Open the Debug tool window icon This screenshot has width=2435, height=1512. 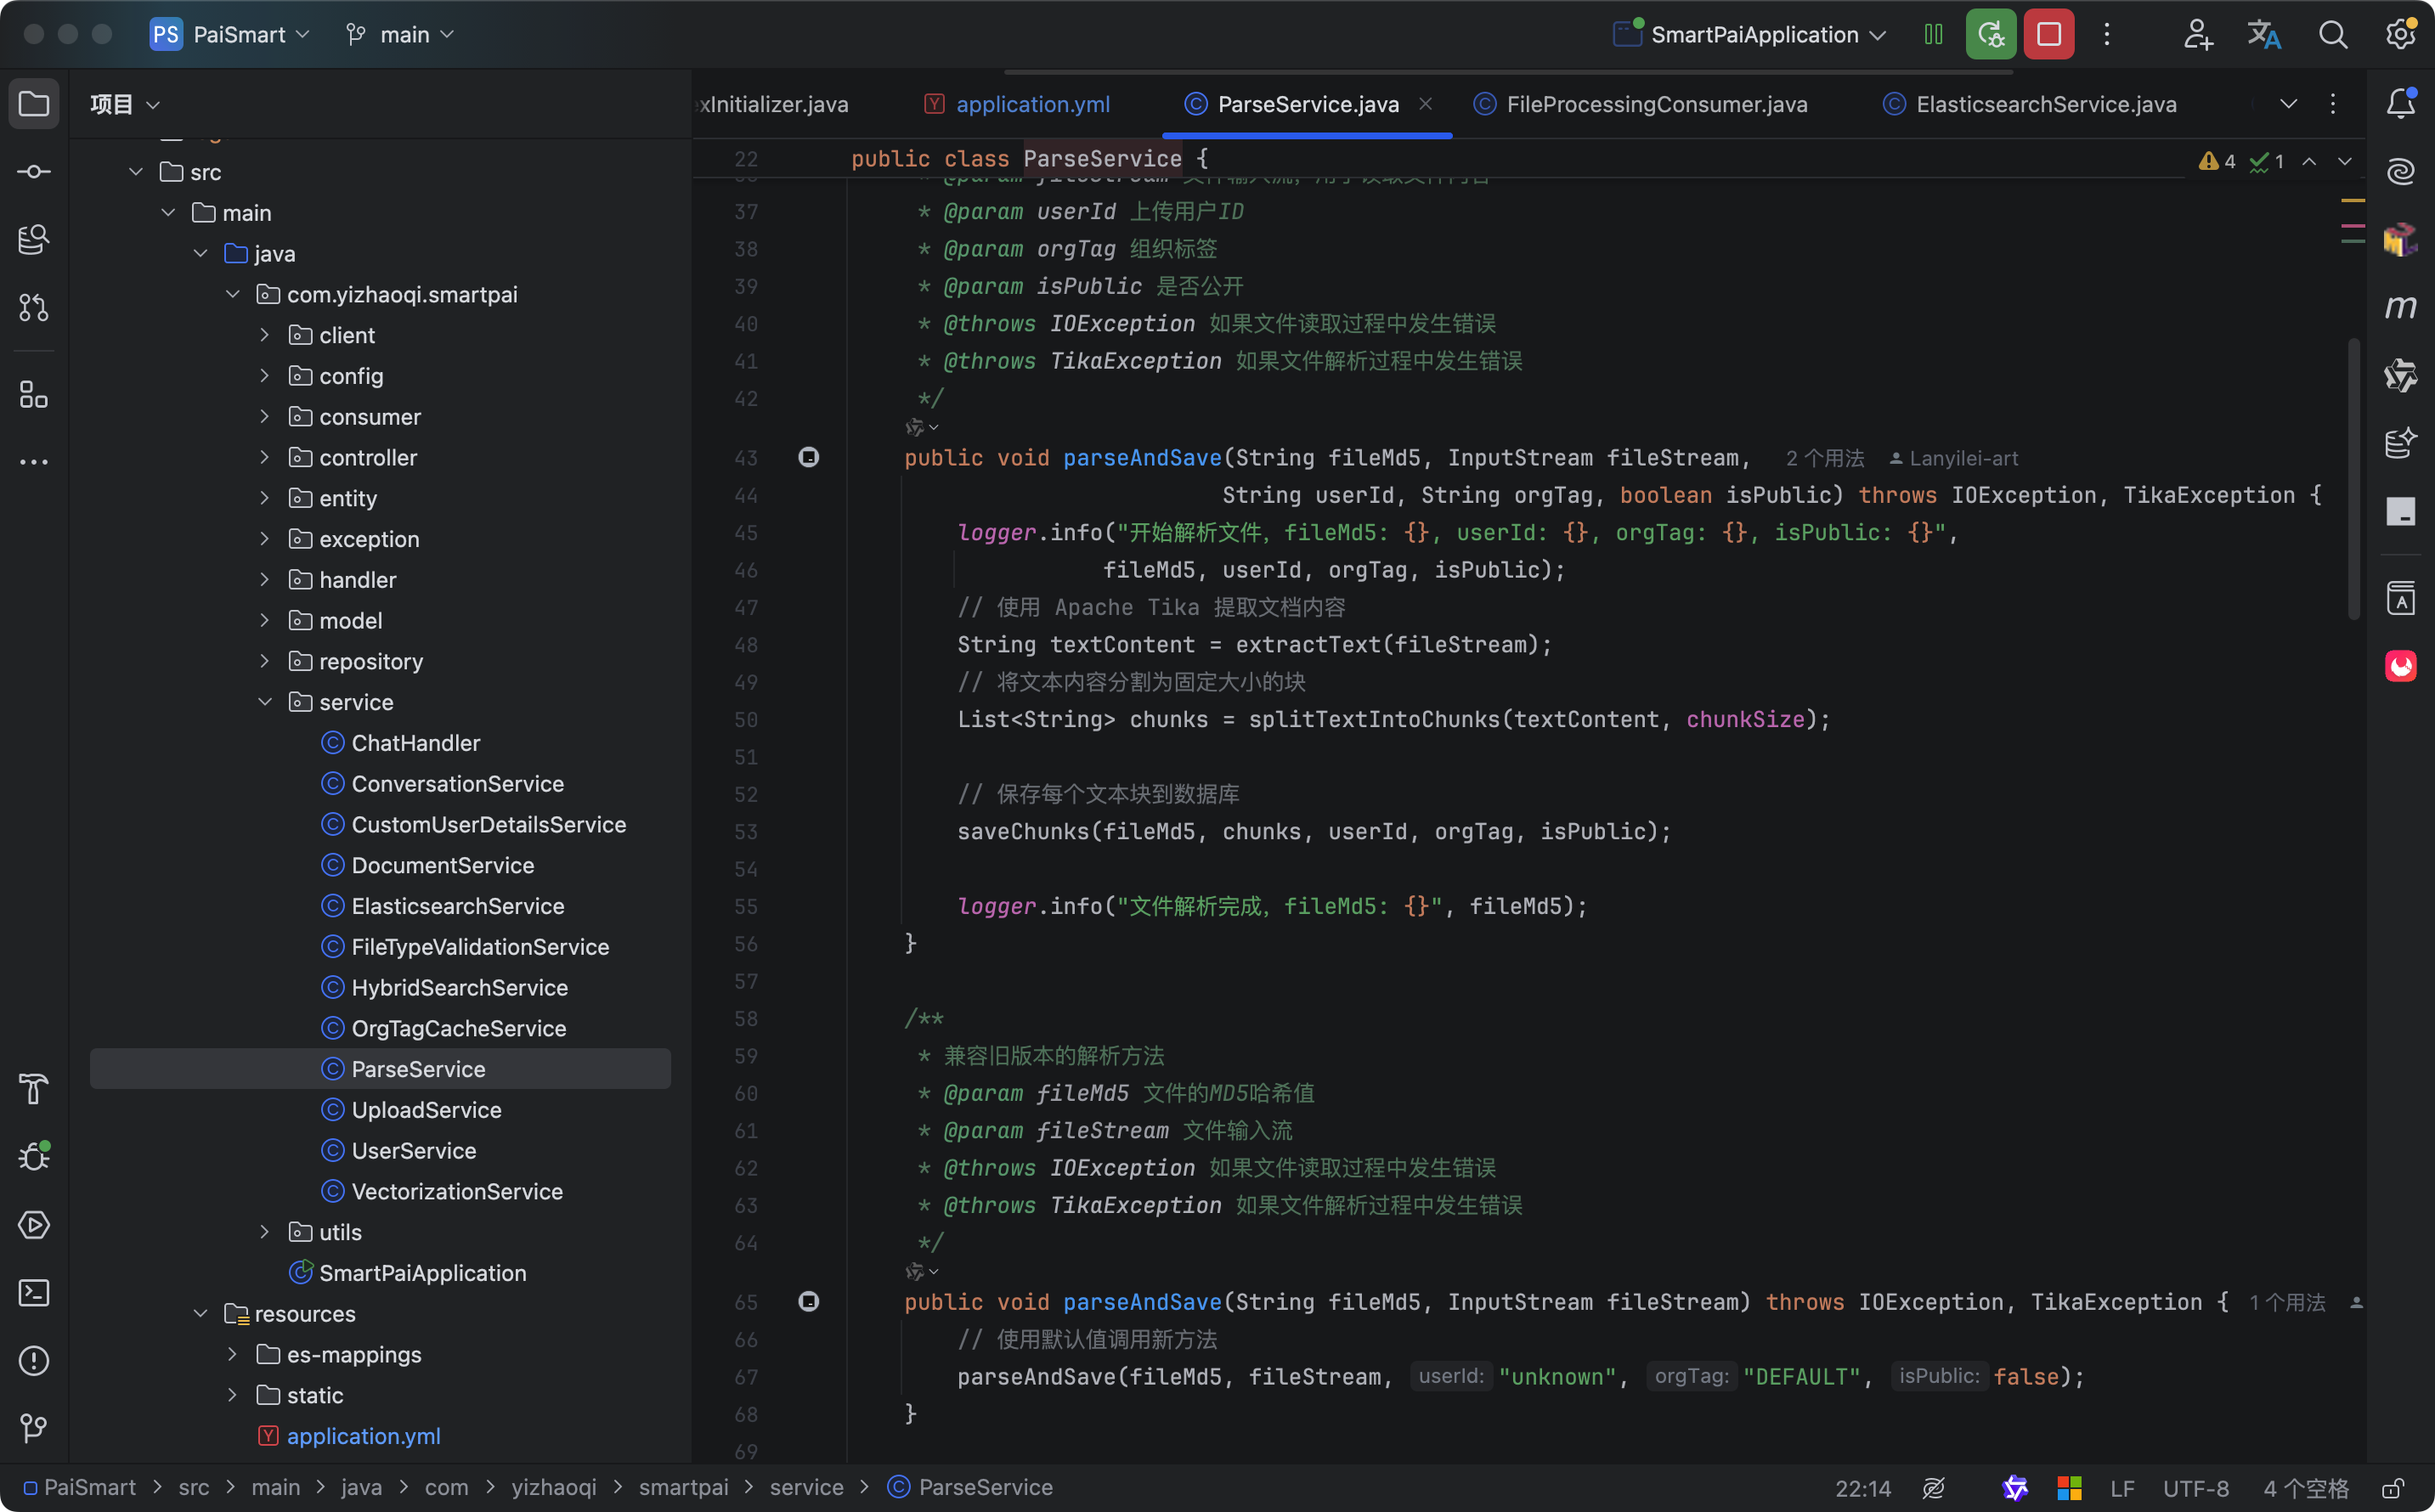tap(34, 1157)
